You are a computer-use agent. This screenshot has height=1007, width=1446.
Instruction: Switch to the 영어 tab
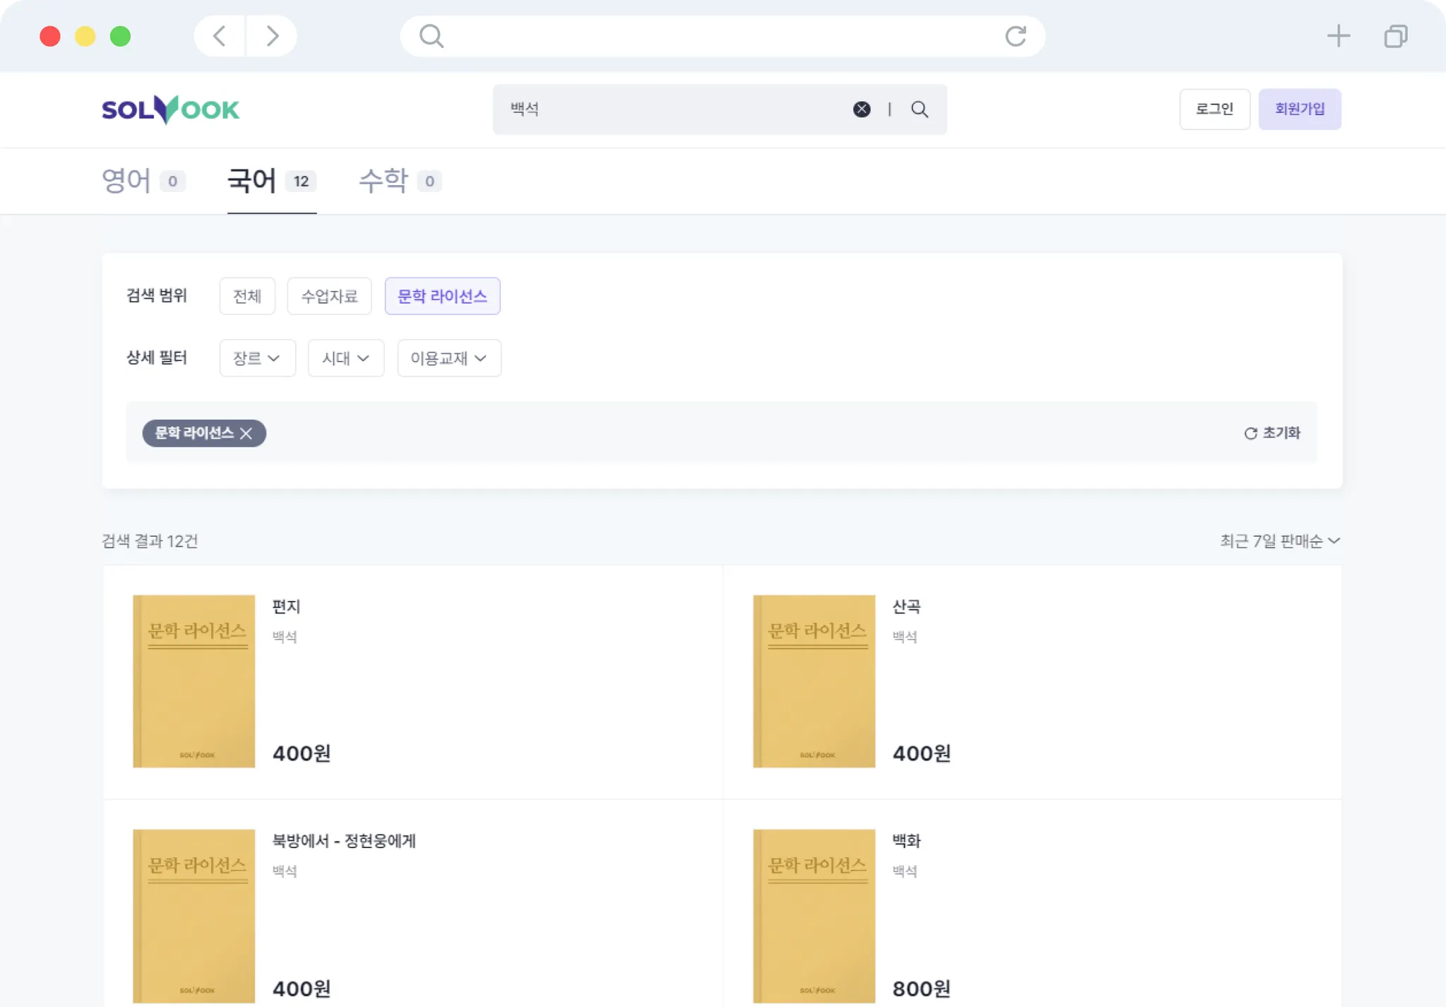click(x=143, y=181)
